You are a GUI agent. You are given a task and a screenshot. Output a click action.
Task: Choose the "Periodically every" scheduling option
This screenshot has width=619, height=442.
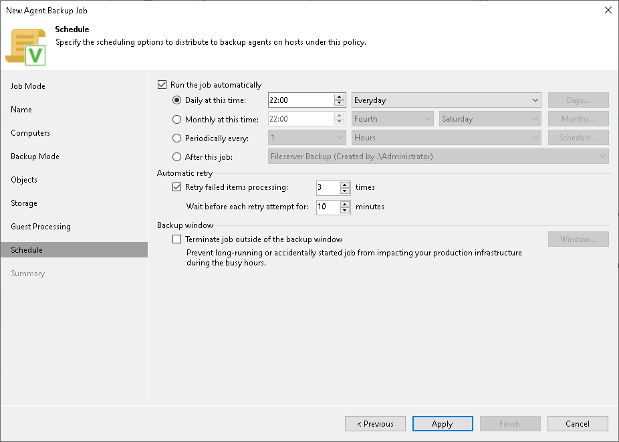point(175,138)
